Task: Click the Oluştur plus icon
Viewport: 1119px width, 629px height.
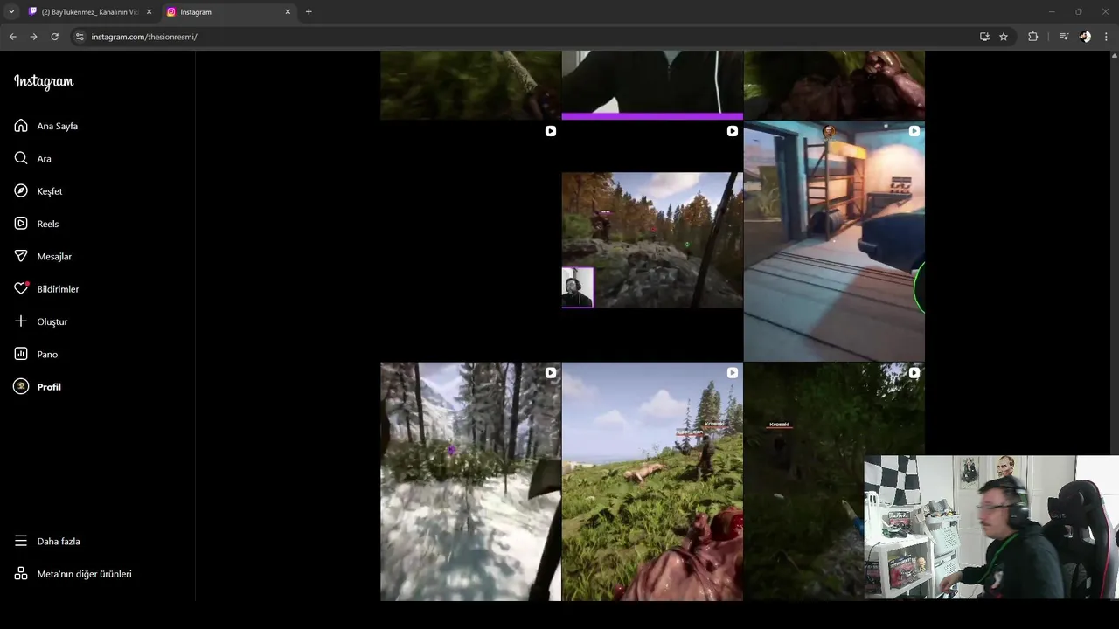Action: point(21,321)
